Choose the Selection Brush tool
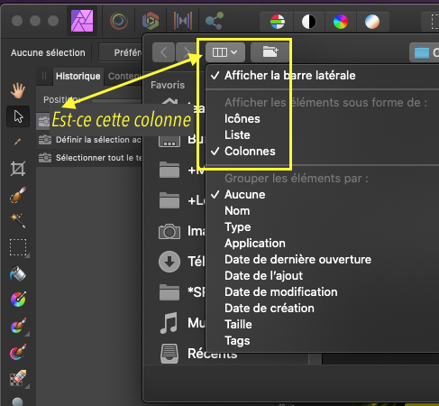The width and height of the screenshot is (439, 406). [18, 194]
